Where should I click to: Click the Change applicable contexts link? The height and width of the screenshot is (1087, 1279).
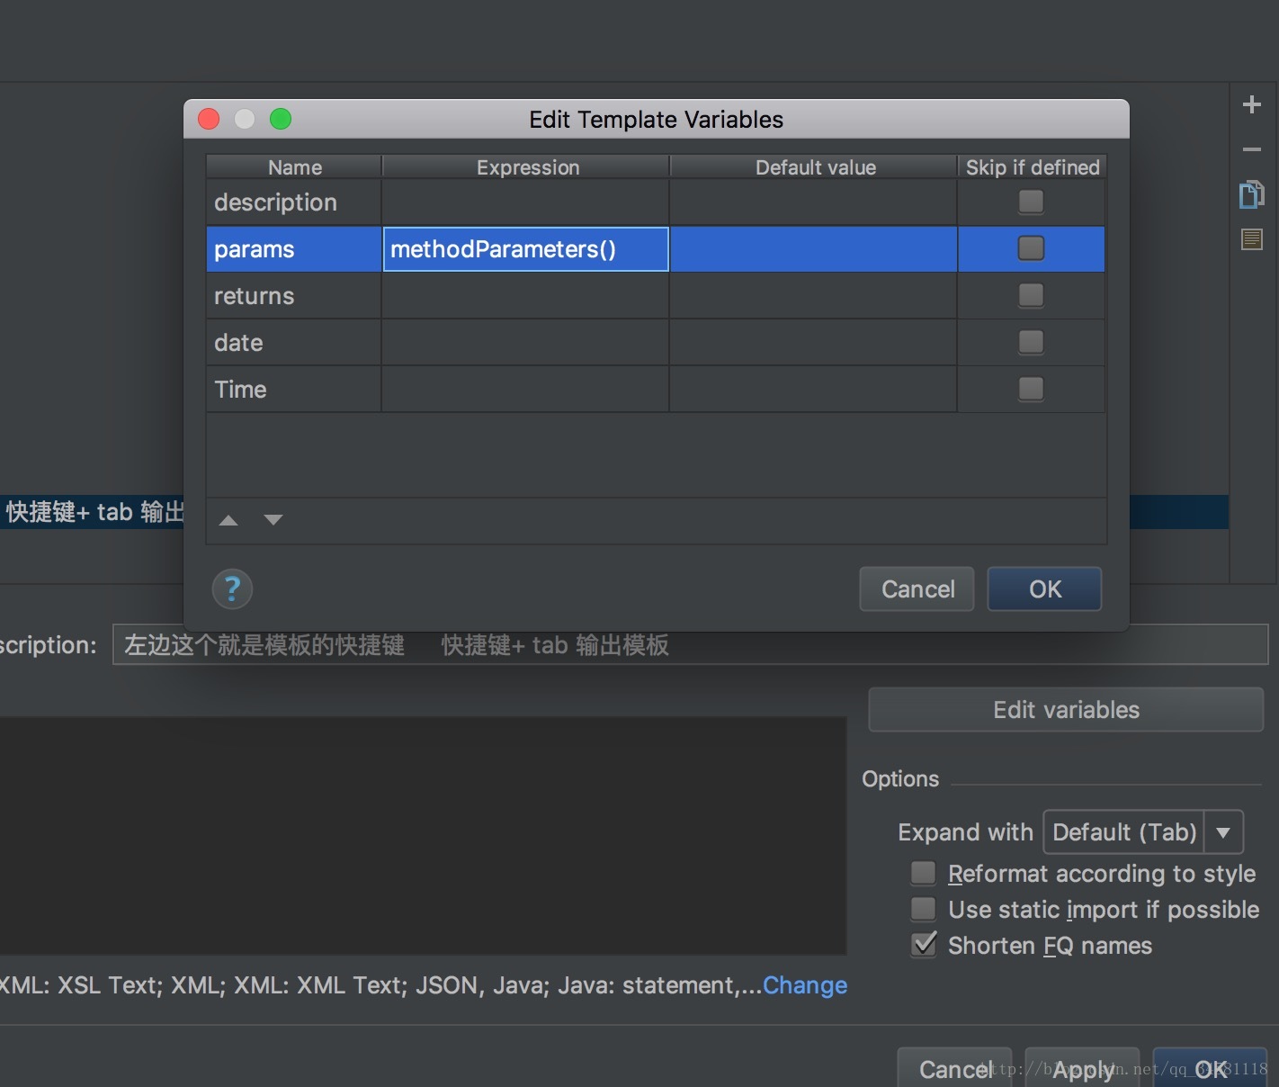805,985
